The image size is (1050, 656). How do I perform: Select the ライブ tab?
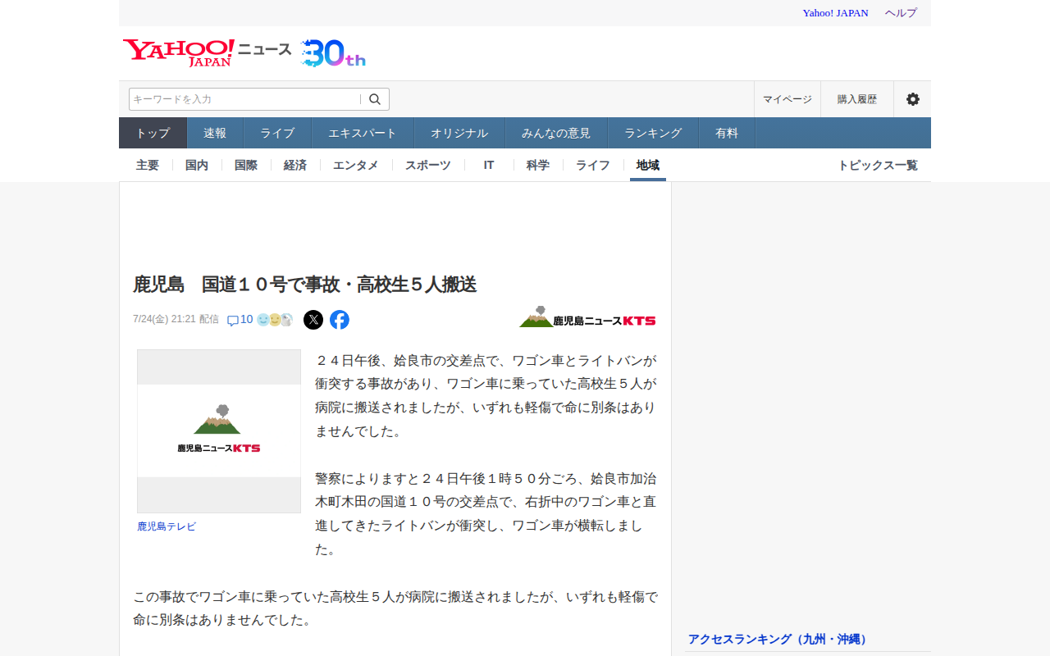[277, 133]
